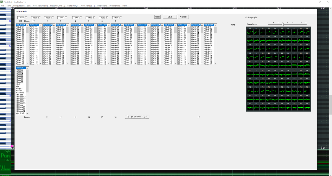332x176 pixels.
Task: Open the Operations menu
Action: 102,6
